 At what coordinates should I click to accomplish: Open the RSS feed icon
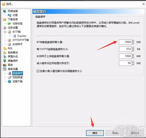click(5, 48)
